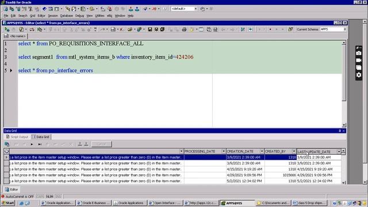Switch to Oracle E-Business taskbar window
Viewport: 368px width, 207px height.
point(94,203)
